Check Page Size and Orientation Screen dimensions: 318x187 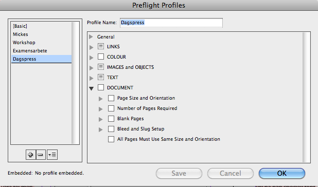(111, 98)
